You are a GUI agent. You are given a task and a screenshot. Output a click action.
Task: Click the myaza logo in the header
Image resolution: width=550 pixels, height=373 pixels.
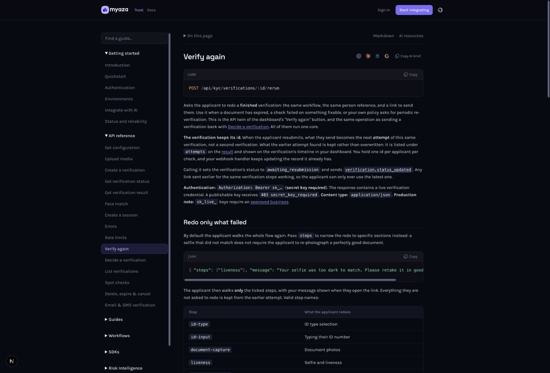[x=115, y=10]
